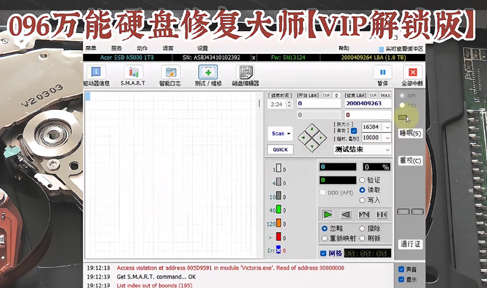Select the 擦除 erase radio button

pyautogui.click(x=362, y=229)
